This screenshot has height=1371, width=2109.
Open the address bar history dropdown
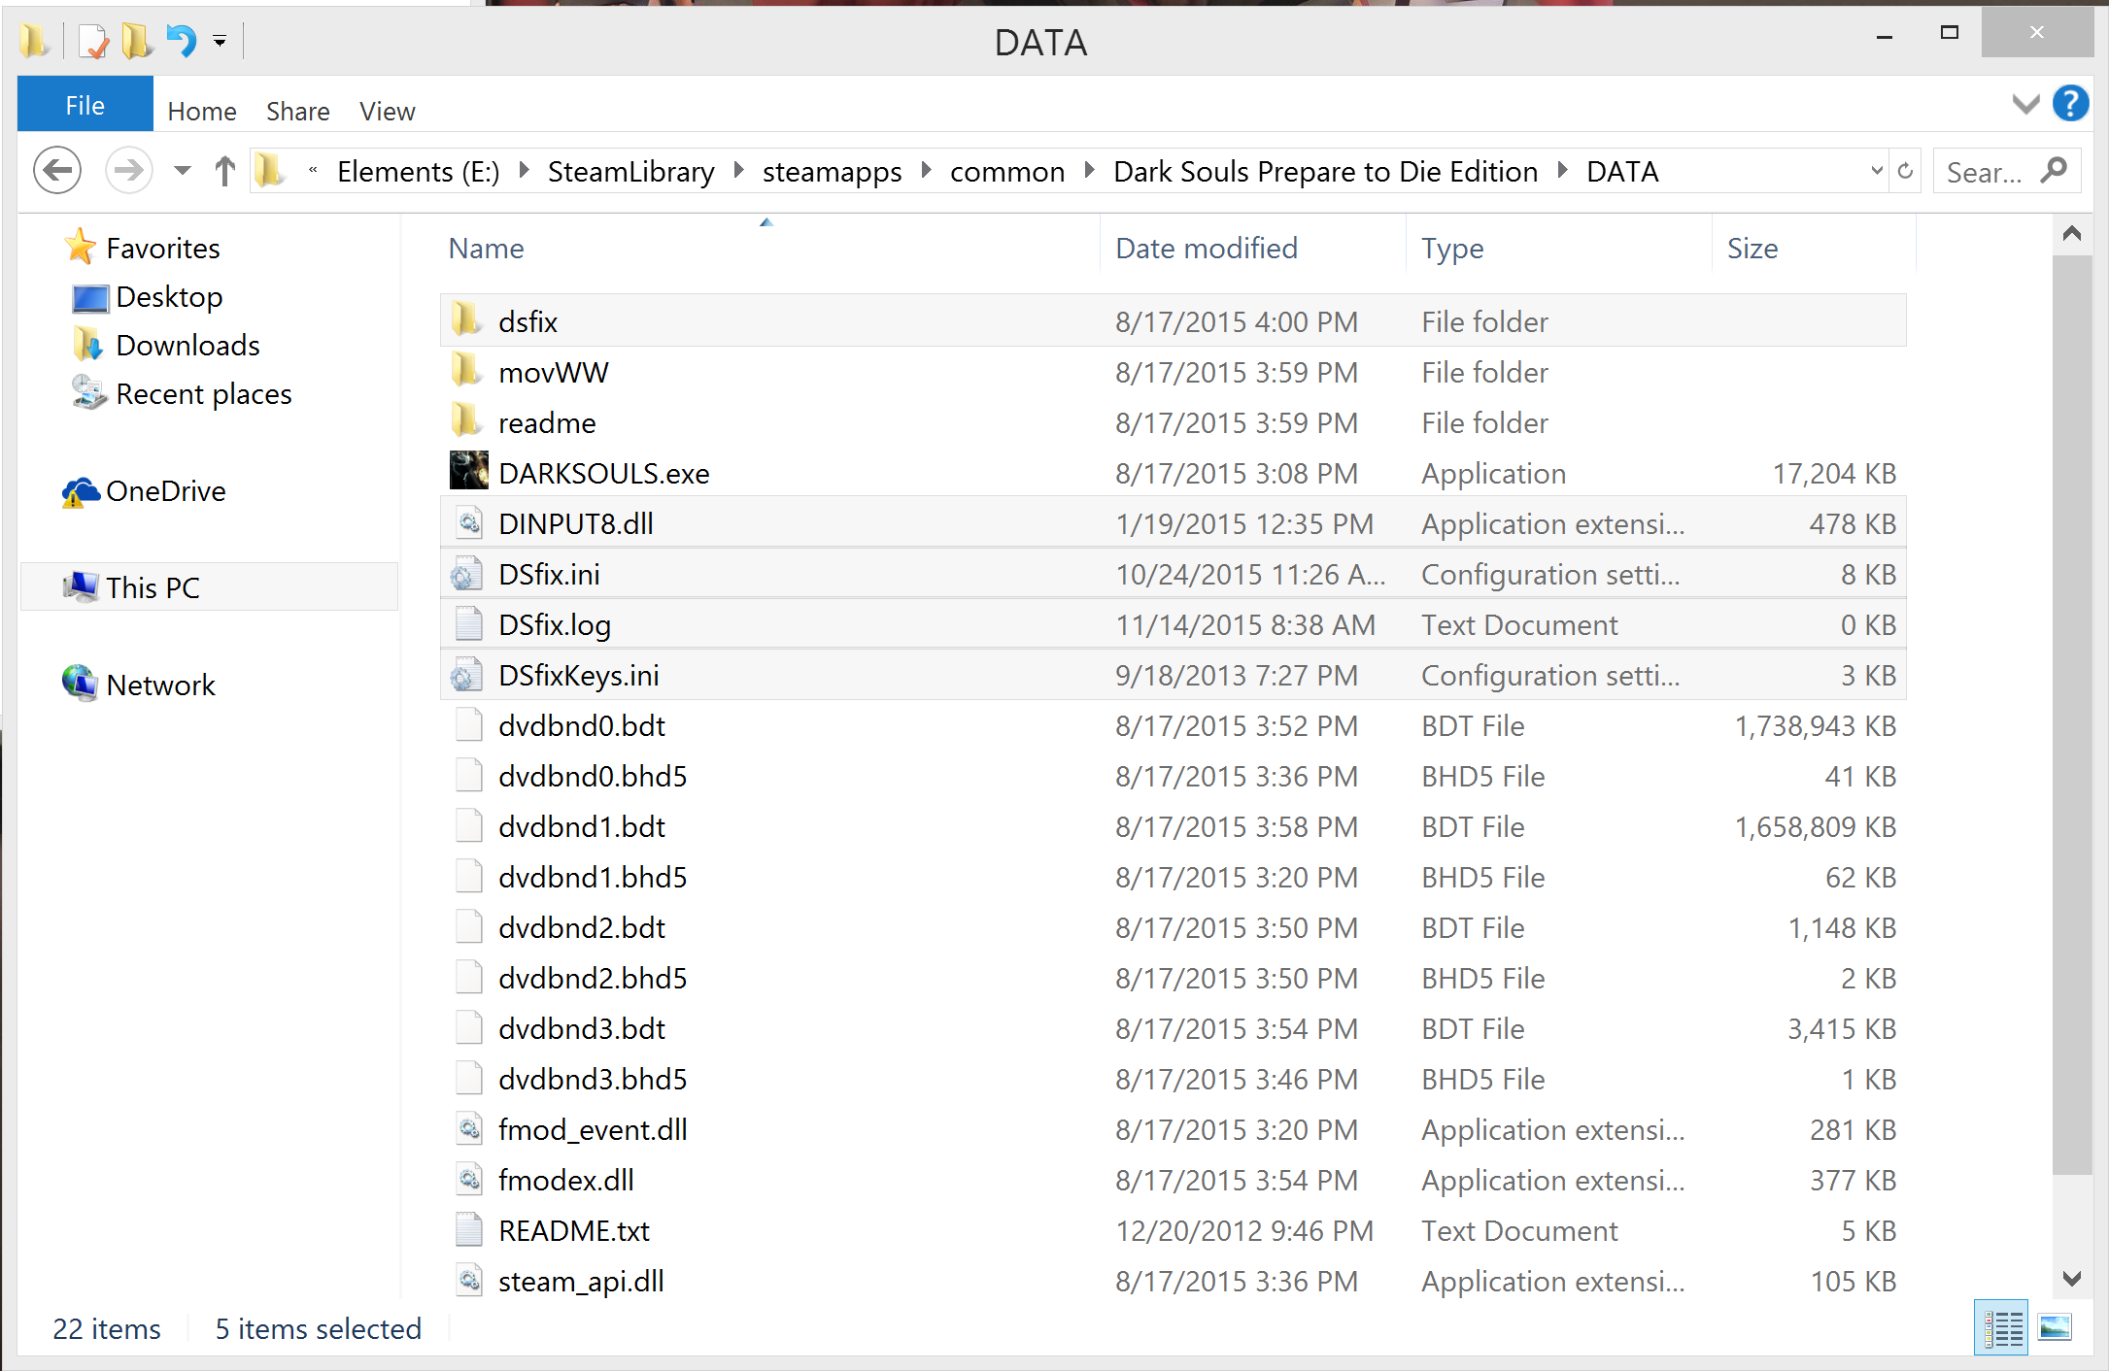tap(1876, 171)
